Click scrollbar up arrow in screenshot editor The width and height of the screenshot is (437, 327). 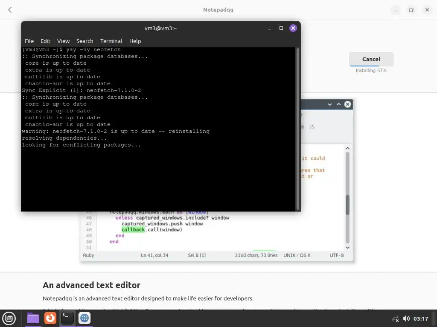pyautogui.click(x=347, y=148)
